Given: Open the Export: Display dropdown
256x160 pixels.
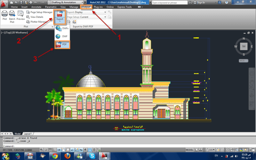Looking at the screenshot, I should pos(86,12).
